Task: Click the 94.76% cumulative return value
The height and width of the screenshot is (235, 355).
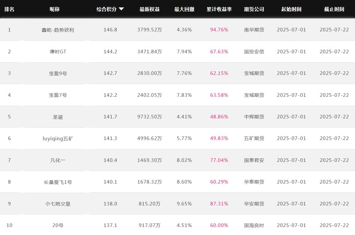Action: tap(219, 30)
